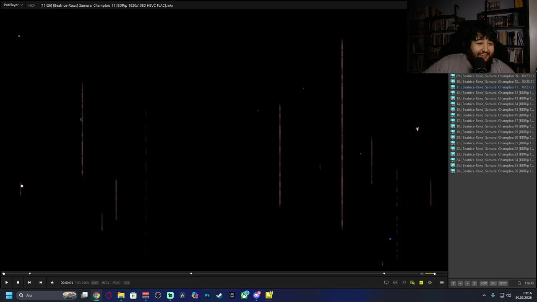Click the MKV format label in title bar
The width and height of the screenshot is (537, 302).
click(x=31, y=5)
